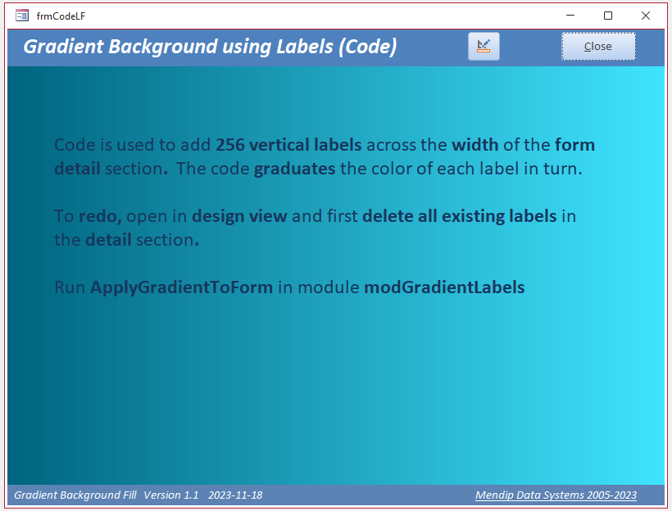Maximize the frmCodeLF window
This screenshot has width=672, height=511.
(608, 16)
